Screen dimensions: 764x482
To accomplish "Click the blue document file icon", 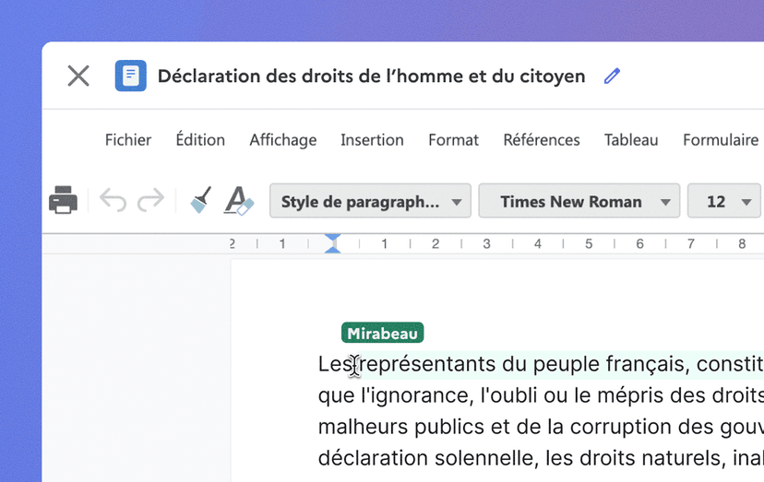I will click(130, 76).
